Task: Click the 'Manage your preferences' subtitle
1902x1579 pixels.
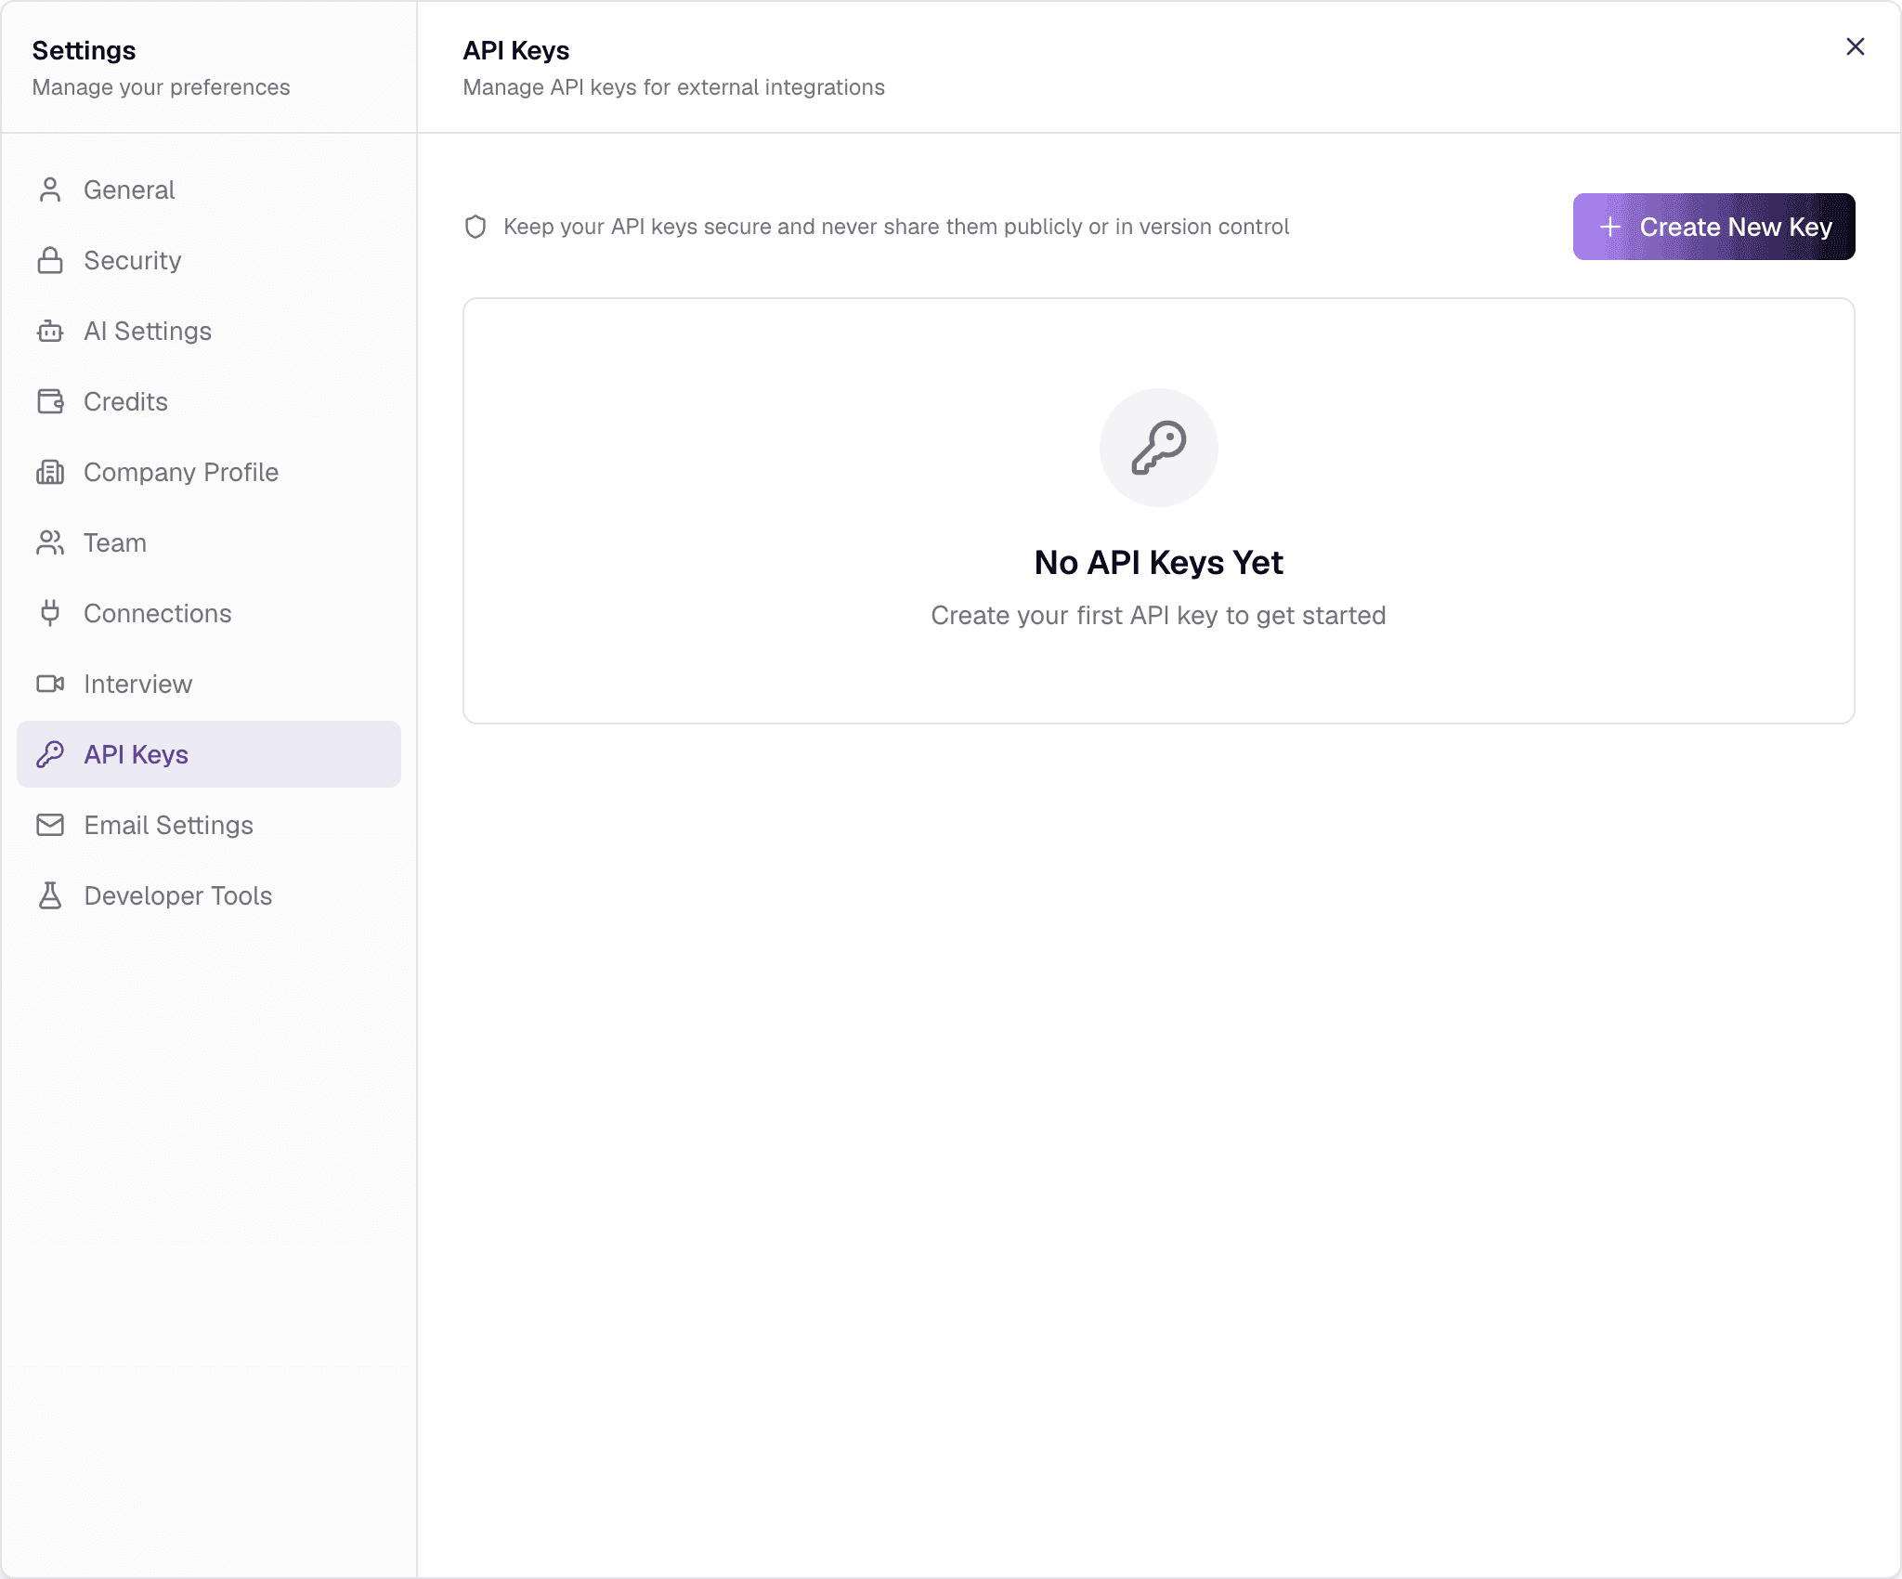Action: click(162, 87)
